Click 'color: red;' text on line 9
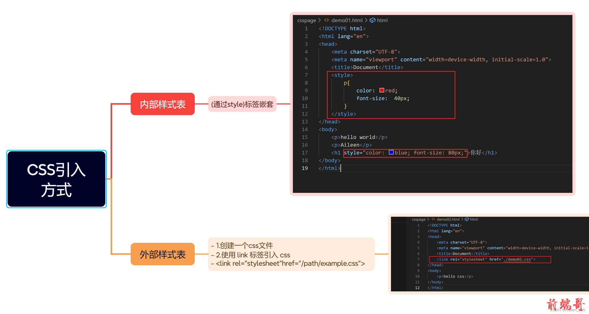 tap(377, 90)
